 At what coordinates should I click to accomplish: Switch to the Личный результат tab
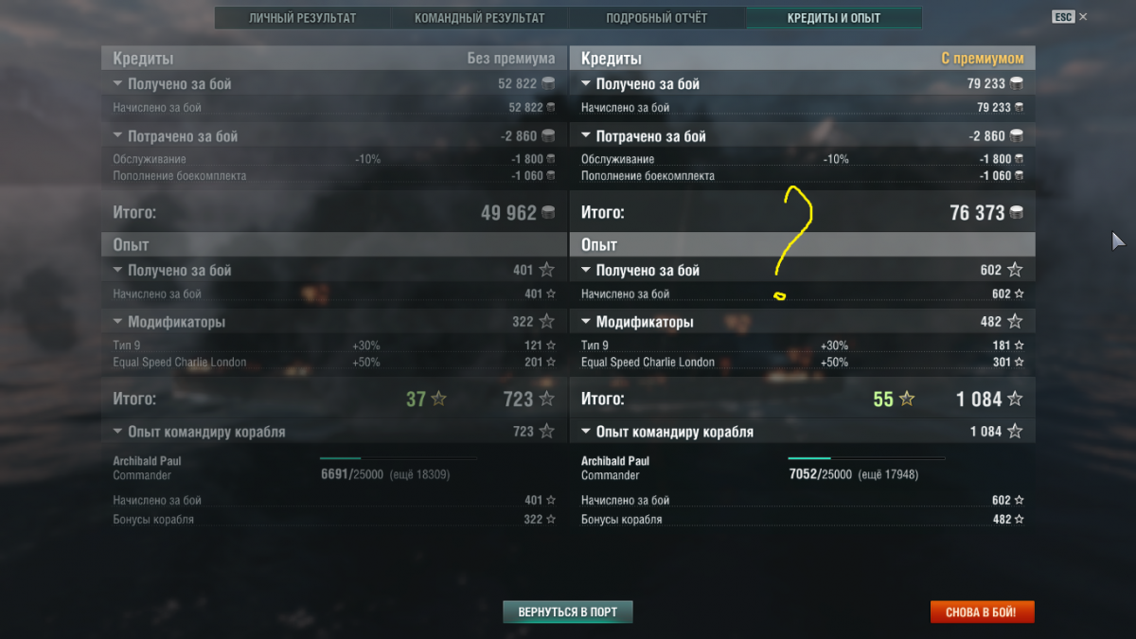(303, 18)
